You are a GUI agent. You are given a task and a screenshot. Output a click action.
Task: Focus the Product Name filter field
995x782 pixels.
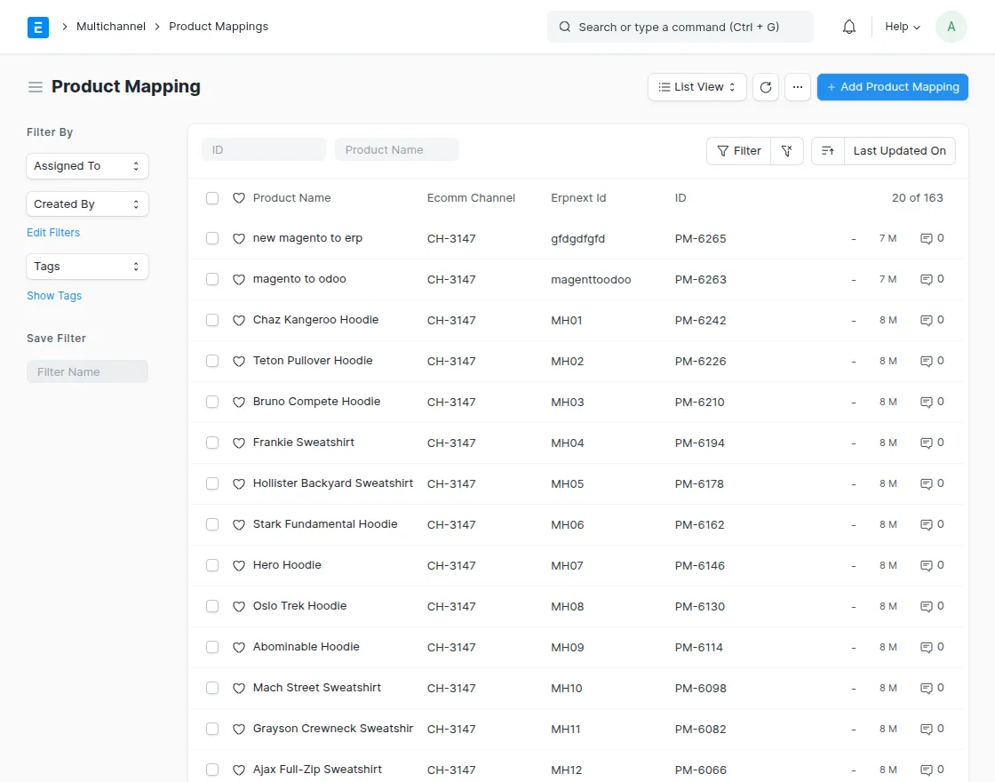(396, 150)
